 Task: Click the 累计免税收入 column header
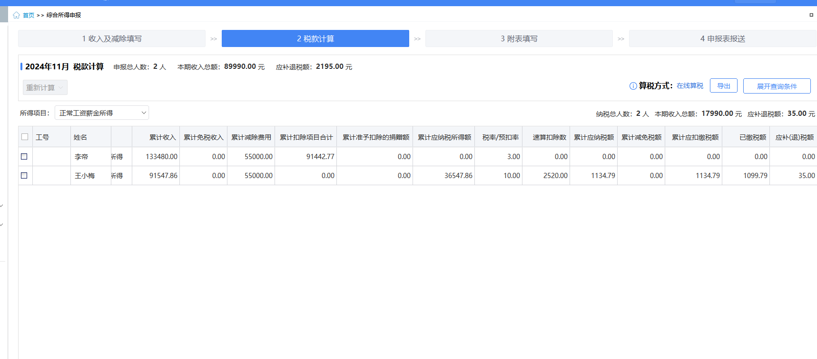204,137
